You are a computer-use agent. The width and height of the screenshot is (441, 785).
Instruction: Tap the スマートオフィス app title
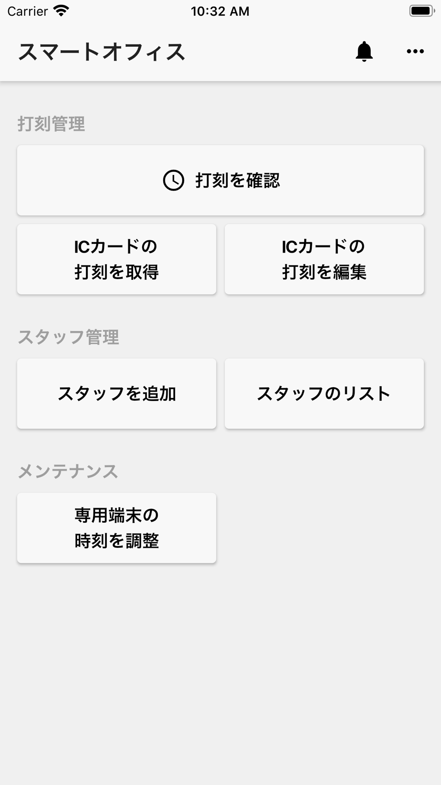click(101, 52)
